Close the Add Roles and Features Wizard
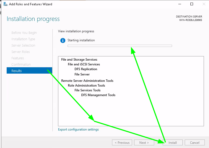Image resolution: width=209 pixels, height=148 pixels. point(204,4)
